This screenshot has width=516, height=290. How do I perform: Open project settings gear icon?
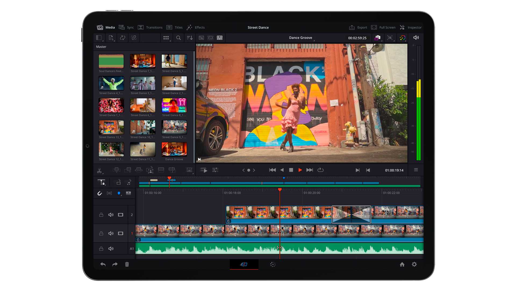(414, 264)
